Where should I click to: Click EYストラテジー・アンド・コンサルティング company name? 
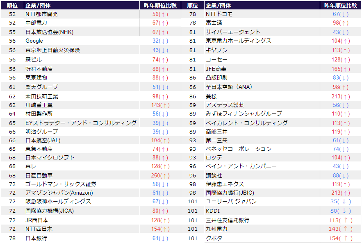click(x=81, y=123)
